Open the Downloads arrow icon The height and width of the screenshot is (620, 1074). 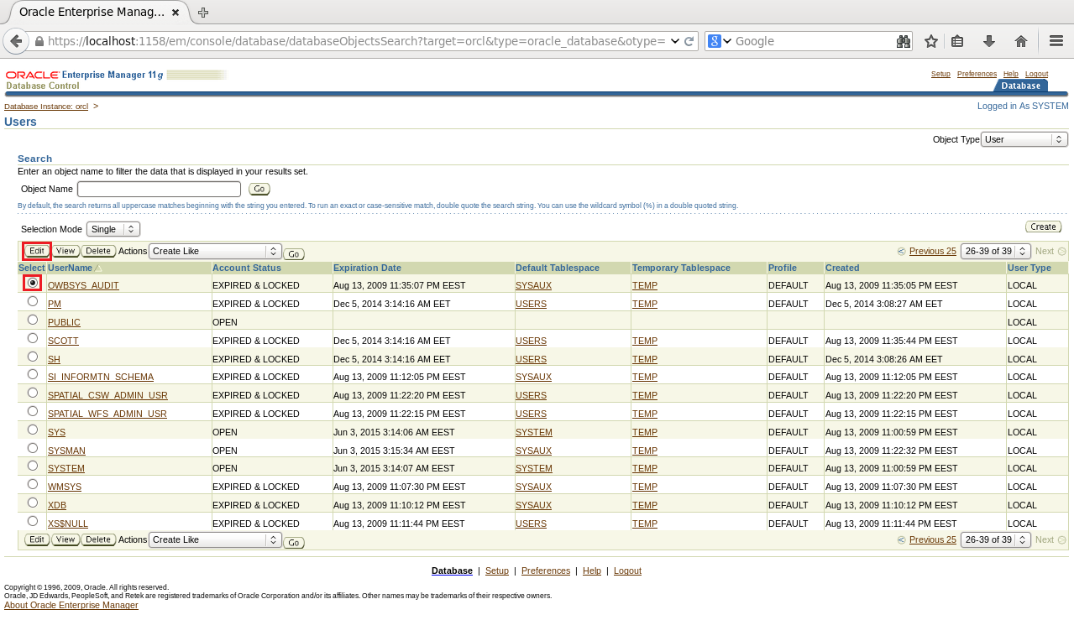(x=989, y=41)
